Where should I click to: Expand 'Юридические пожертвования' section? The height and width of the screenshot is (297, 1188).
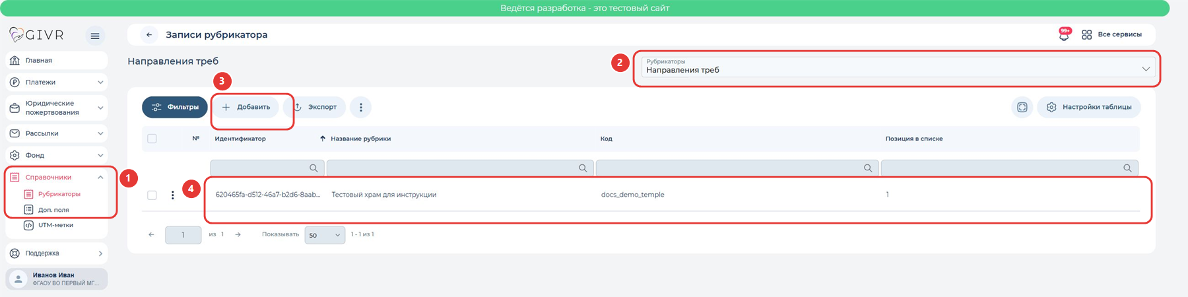56,108
